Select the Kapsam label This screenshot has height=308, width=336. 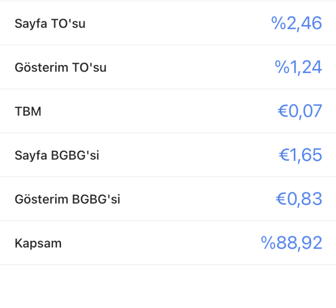pos(38,243)
